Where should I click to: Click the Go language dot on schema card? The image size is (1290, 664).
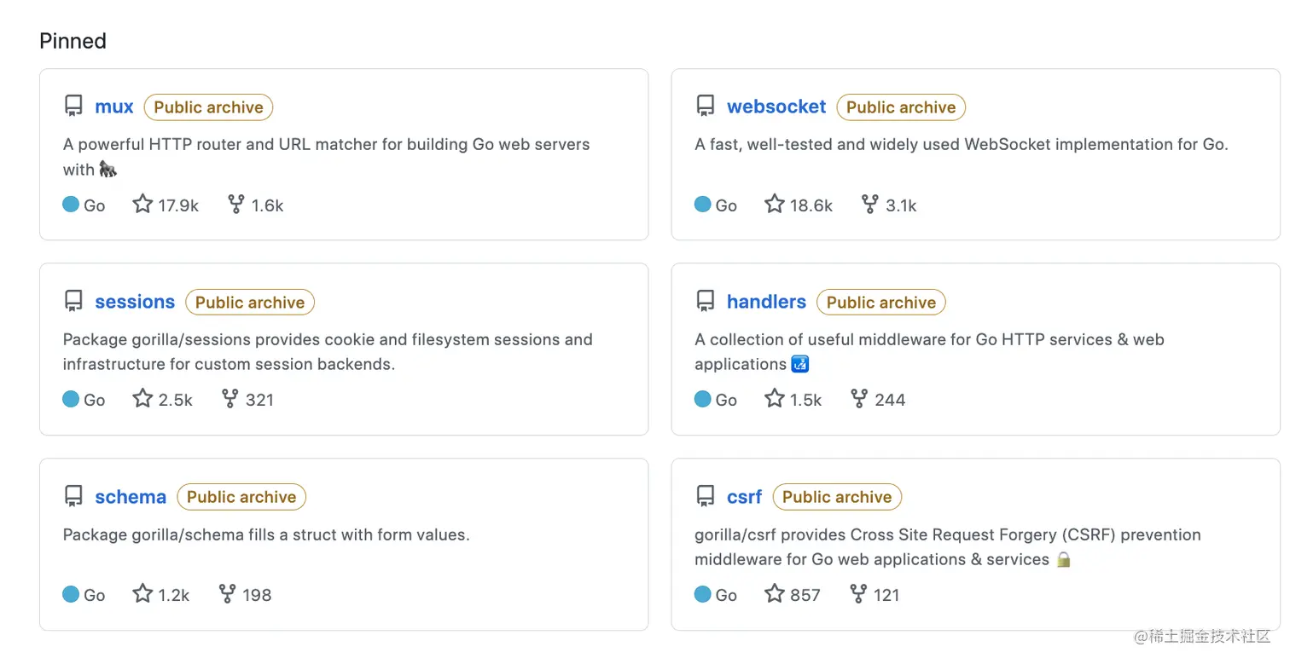[x=71, y=594]
